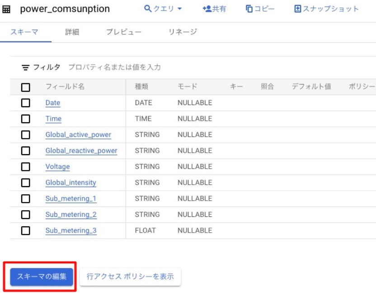Open the Sub_metering_2 field link
Image resolution: width=376 pixels, height=293 pixels.
pos(71,215)
